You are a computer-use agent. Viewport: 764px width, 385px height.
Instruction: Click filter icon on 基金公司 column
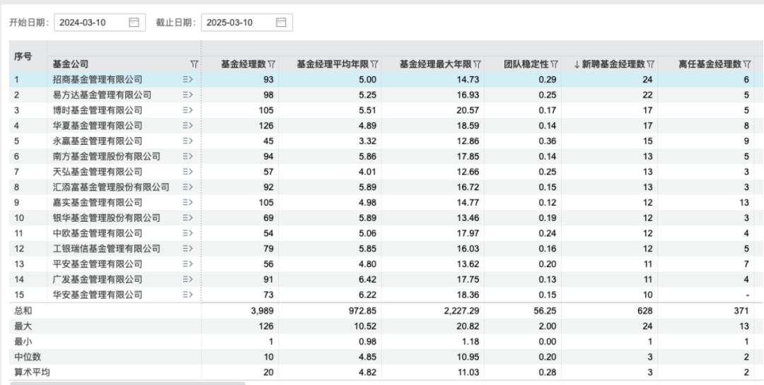(x=195, y=64)
